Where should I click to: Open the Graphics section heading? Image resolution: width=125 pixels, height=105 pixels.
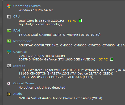click(20, 52)
